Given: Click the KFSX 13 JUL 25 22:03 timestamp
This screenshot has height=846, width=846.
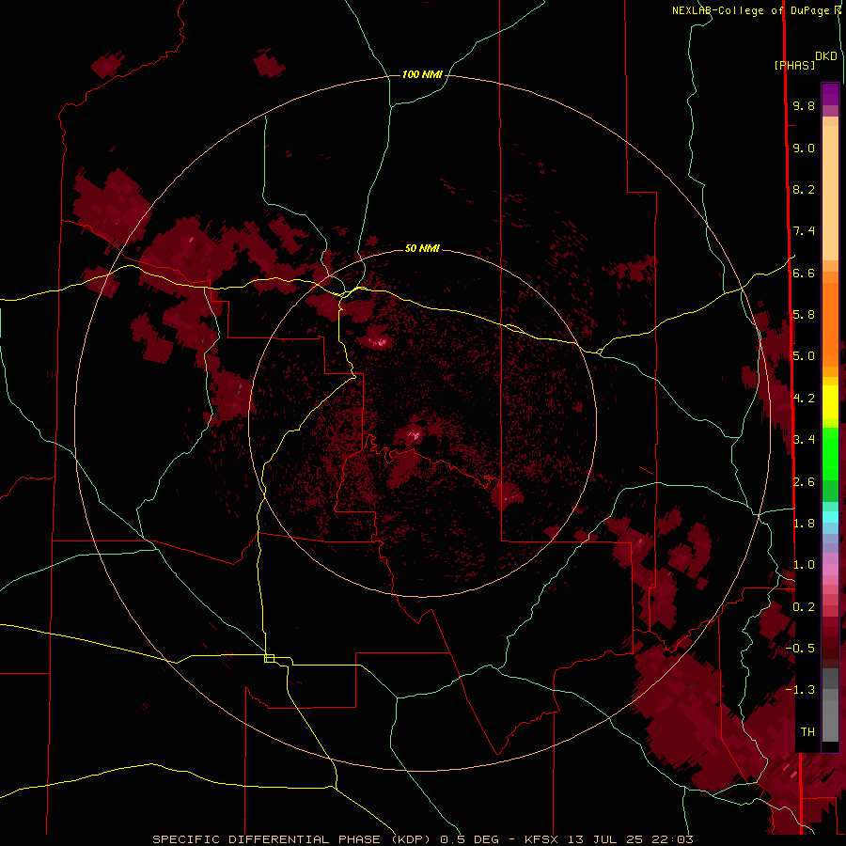Looking at the screenshot, I should click(608, 839).
